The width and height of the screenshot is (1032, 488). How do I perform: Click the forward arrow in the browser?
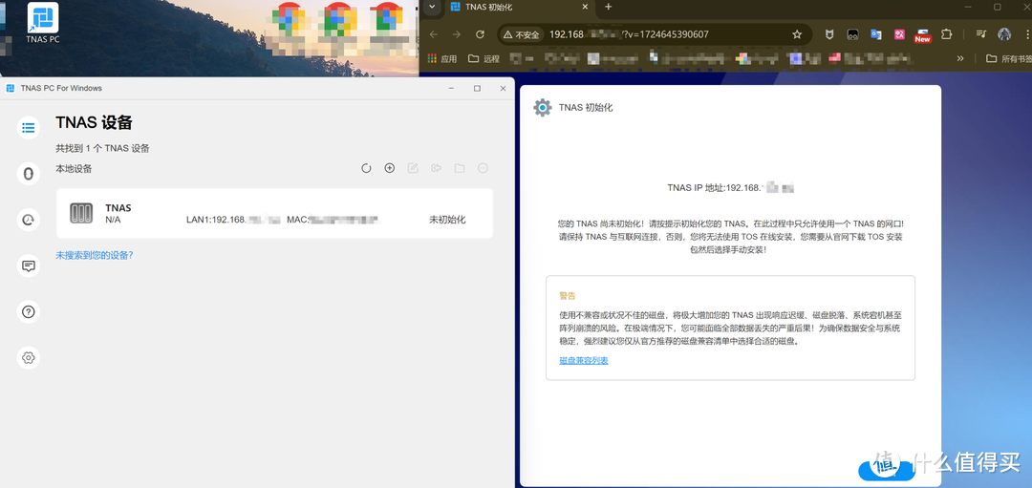(x=456, y=34)
